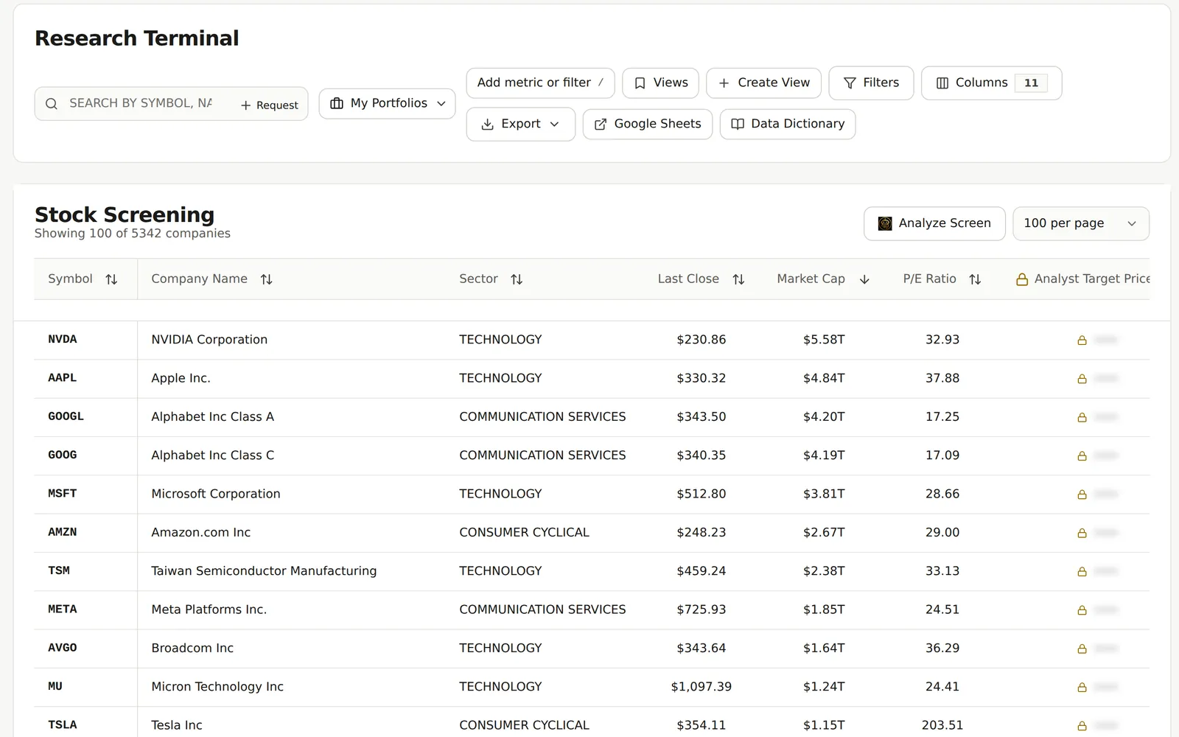Click the lock icon in TSM row
The width and height of the screenshot is (1179, 737).
(1082, 572)
